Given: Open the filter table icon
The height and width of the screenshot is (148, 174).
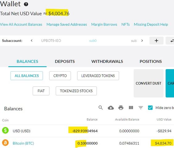Looking at the screenshot, I should click(141, 108).
